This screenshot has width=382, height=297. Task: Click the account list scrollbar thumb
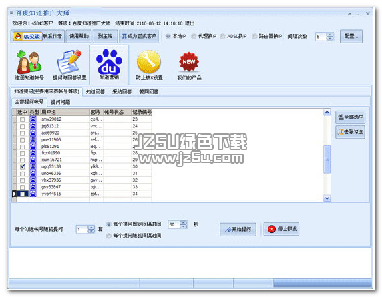(327, 159)
